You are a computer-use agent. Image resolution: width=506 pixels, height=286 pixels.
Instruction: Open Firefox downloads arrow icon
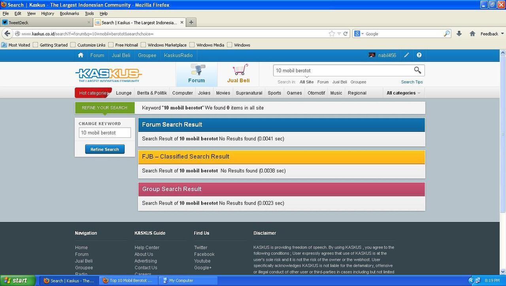459,34
